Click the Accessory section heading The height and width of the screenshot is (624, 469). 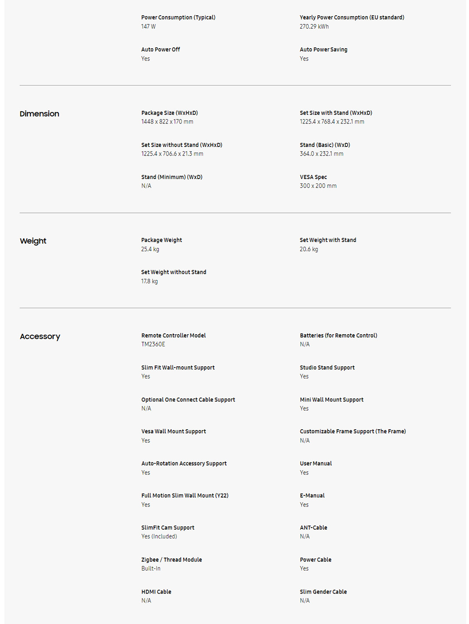coord(40,336)
